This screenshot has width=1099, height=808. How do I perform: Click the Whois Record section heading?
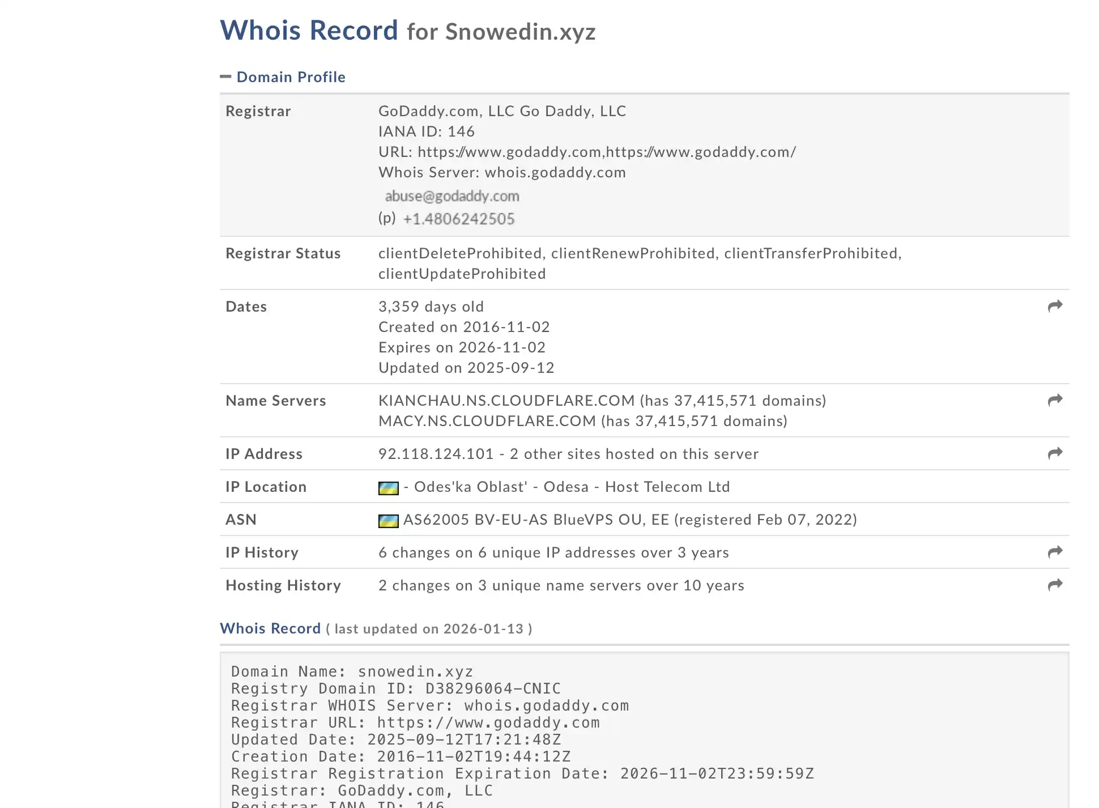click(270, 628)
